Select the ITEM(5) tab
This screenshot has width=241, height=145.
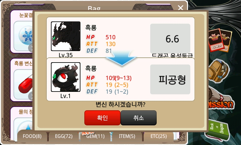point(127,136)
